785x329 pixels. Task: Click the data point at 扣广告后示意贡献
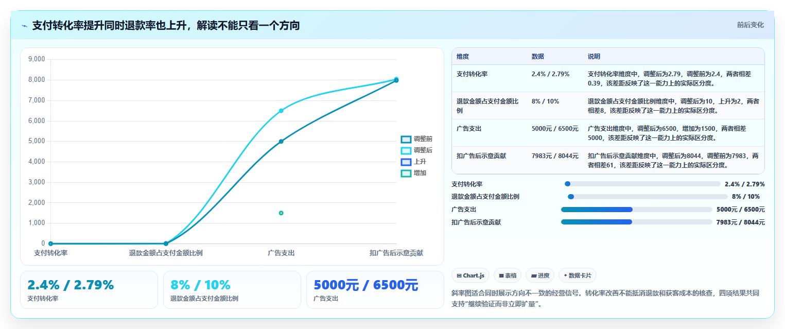click(396, 80)
